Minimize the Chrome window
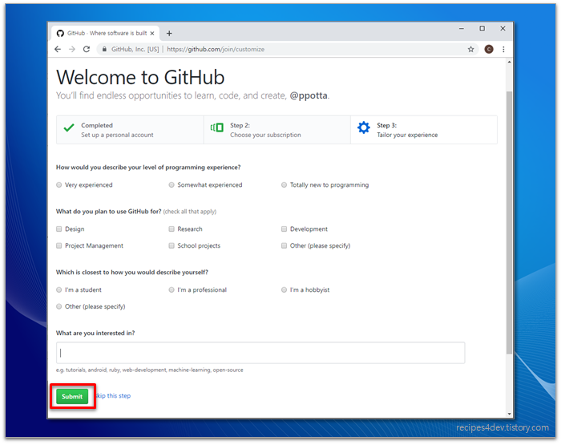561x445 pixels. [462, 29]
